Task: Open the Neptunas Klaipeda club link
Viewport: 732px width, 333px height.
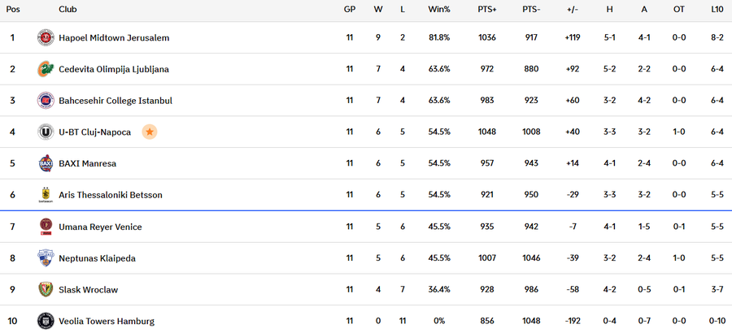Action: pos(97,258)
